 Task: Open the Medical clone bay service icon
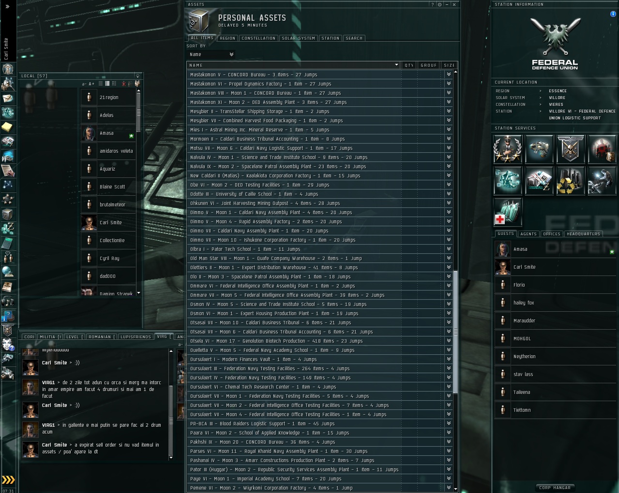click(507, 212)
